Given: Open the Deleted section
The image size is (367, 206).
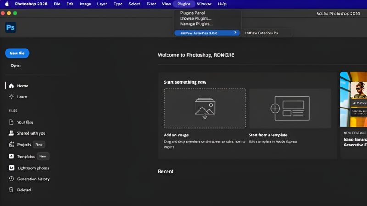Looking at the screenshot, I should [24, 190].
